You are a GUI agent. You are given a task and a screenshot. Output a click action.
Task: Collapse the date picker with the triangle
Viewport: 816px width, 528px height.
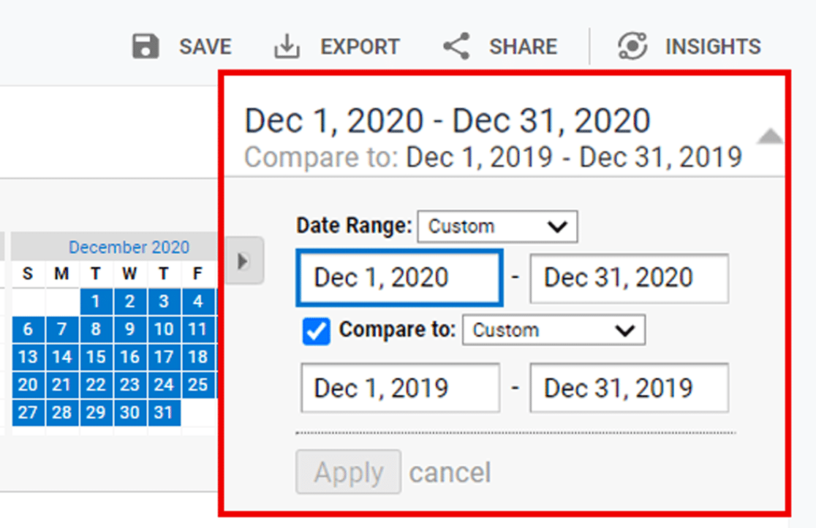coord(769,136)
